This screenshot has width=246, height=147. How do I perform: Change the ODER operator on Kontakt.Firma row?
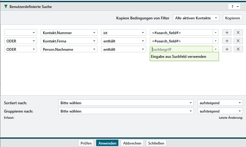click(x=20, y=41)
